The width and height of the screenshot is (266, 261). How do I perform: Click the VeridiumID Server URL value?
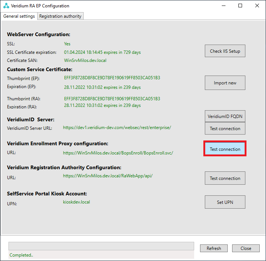[x=117, y=128]
